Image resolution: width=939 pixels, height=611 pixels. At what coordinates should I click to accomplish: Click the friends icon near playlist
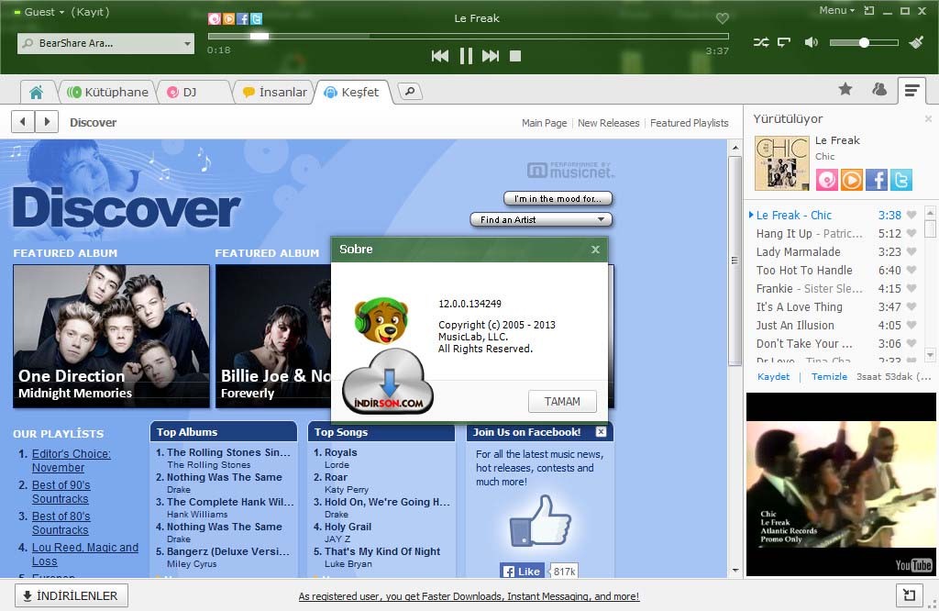879,89
